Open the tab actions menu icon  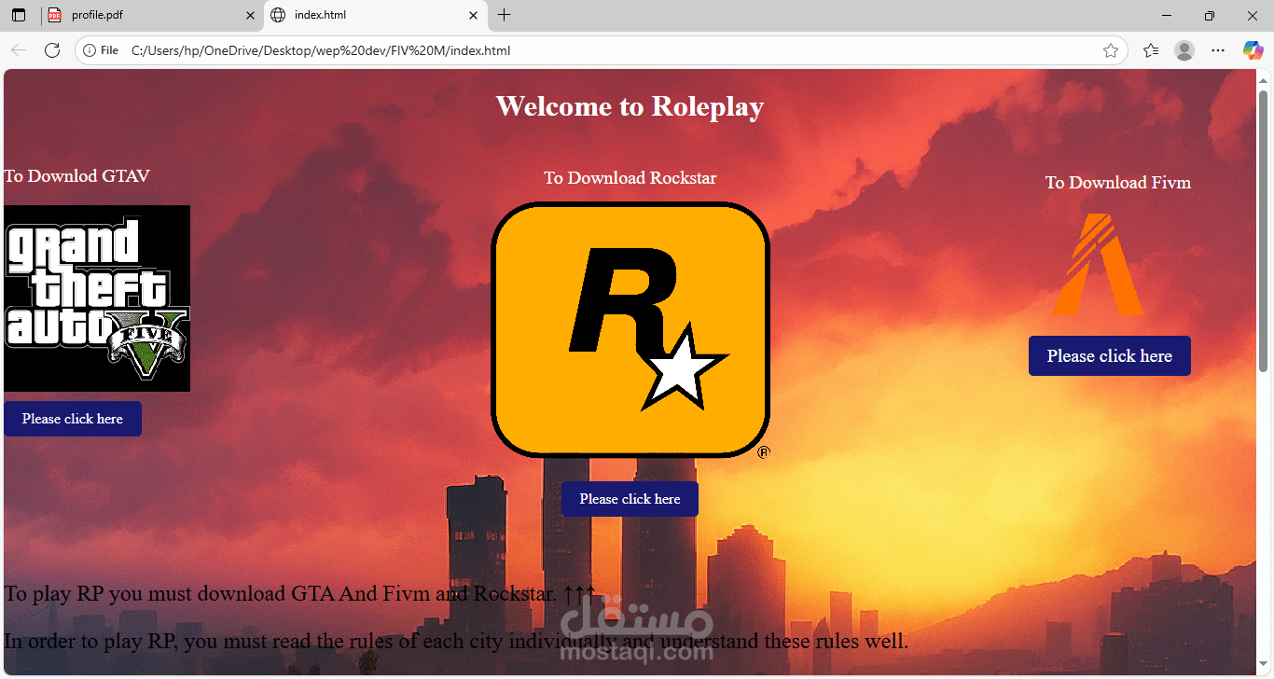pyautogui.click(x=19, y=15)
